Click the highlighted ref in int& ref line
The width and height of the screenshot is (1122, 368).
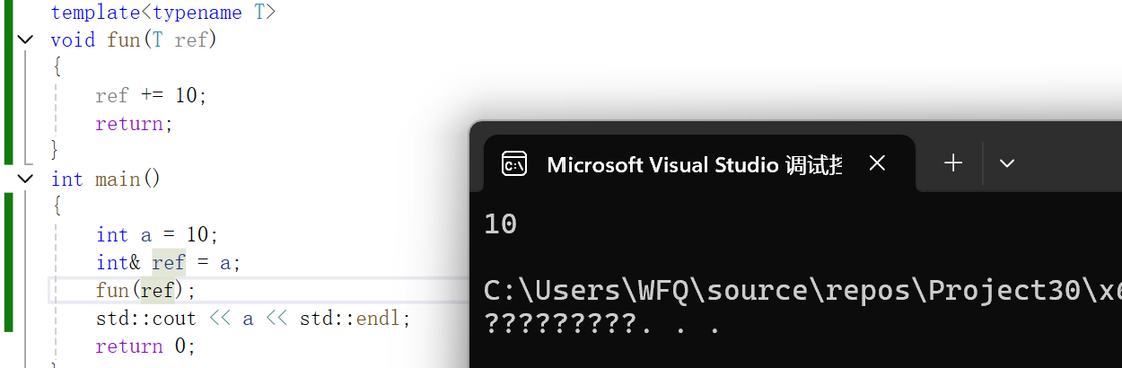click(169, 263)
